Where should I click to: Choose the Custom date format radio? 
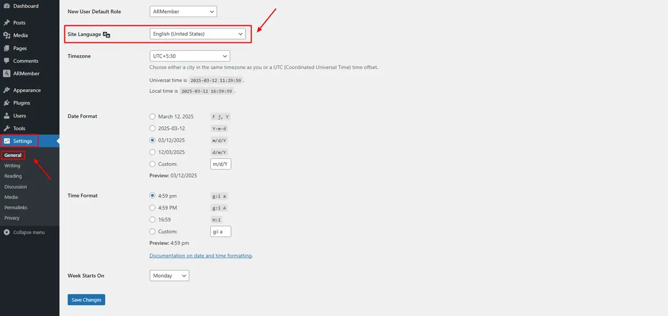(x=153, y=164)
